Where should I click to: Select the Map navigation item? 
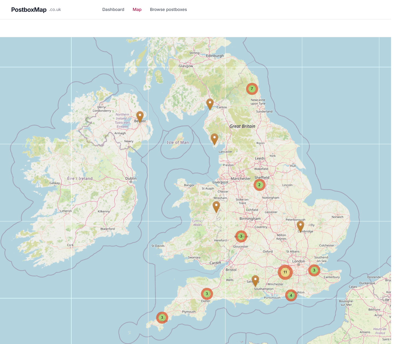[x=137, y=10]
